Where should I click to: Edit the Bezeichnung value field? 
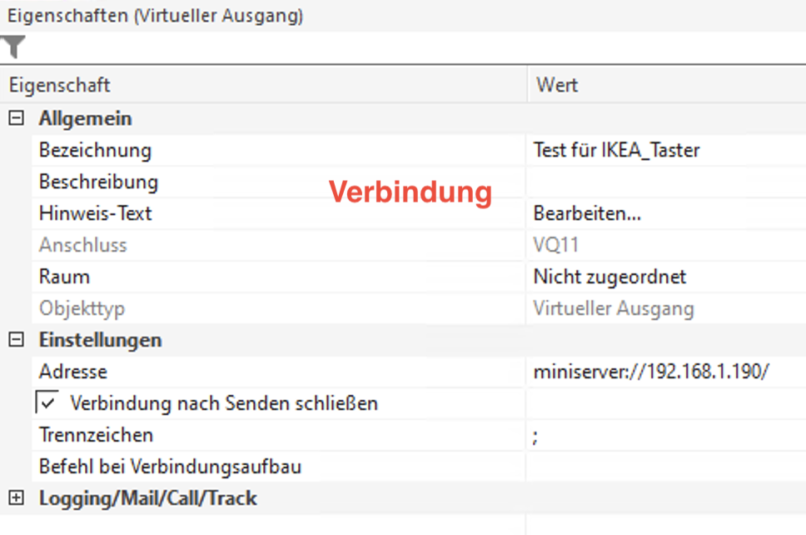pos(664,151)
